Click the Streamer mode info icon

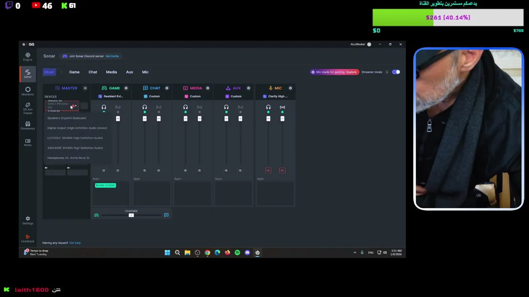pyautogui.click(x=387, y=72)
